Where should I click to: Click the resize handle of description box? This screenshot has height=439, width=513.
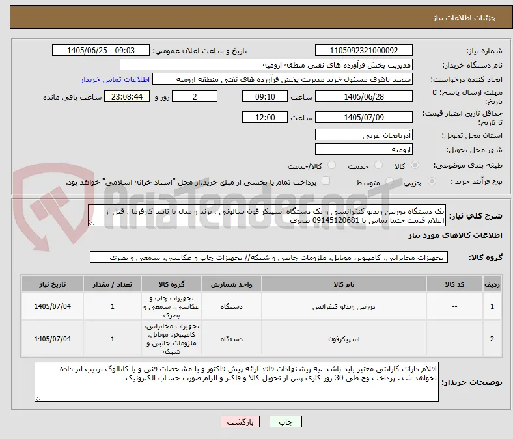click(92, 223)
